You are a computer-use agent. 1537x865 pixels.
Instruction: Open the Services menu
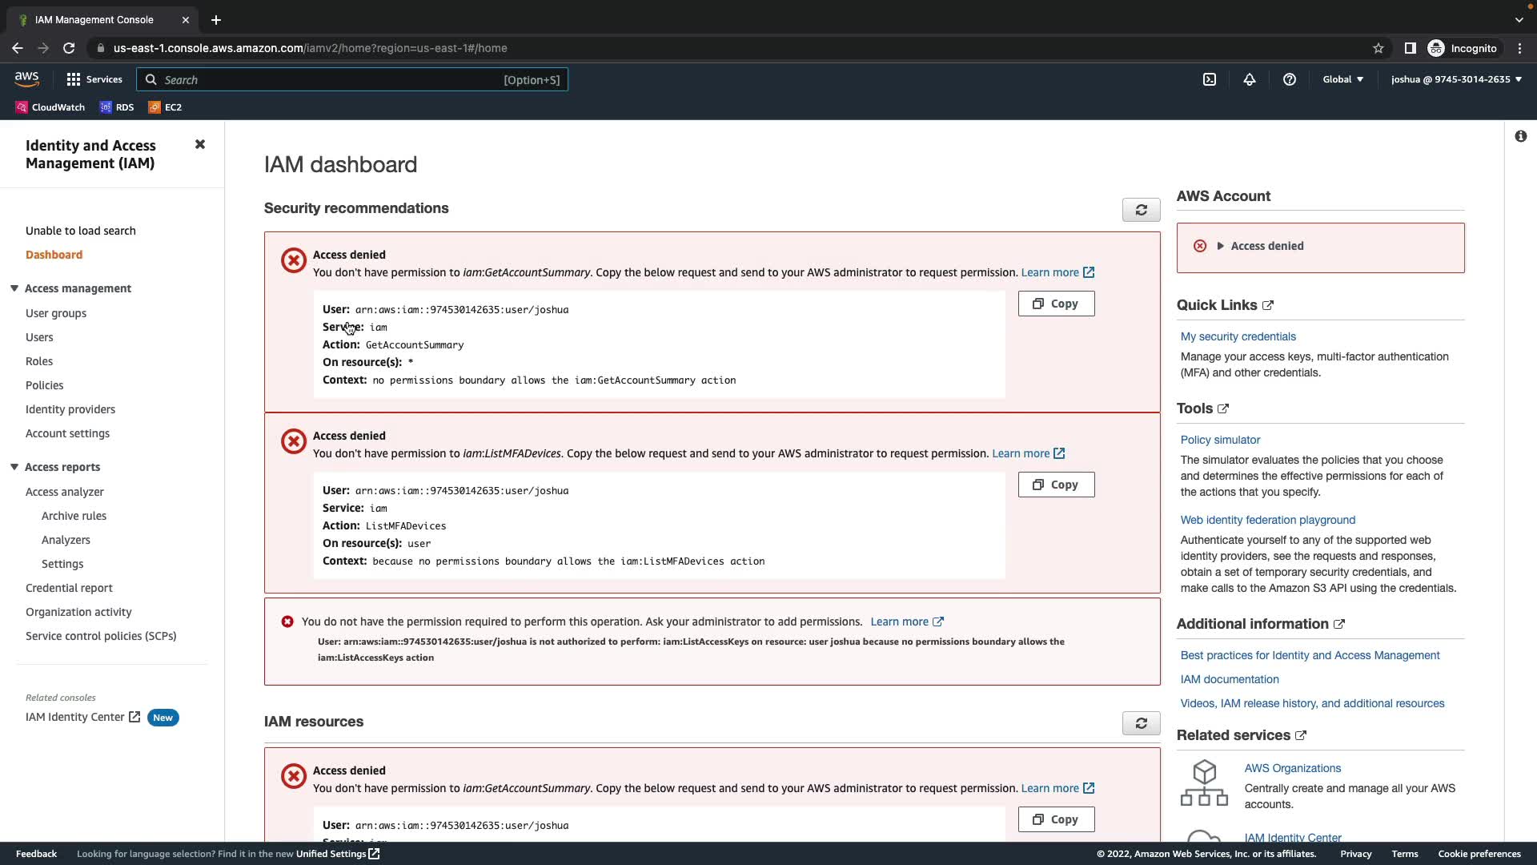[94, 79]
